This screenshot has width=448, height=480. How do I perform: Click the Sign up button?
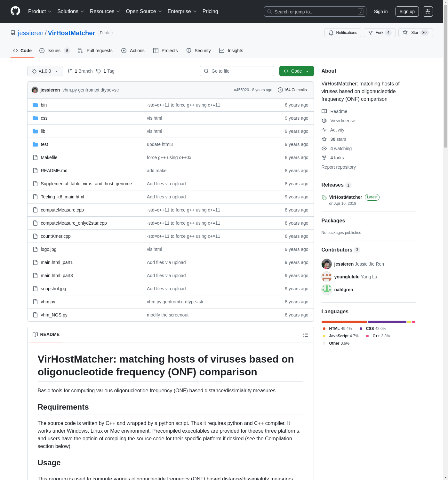[407, 12]
